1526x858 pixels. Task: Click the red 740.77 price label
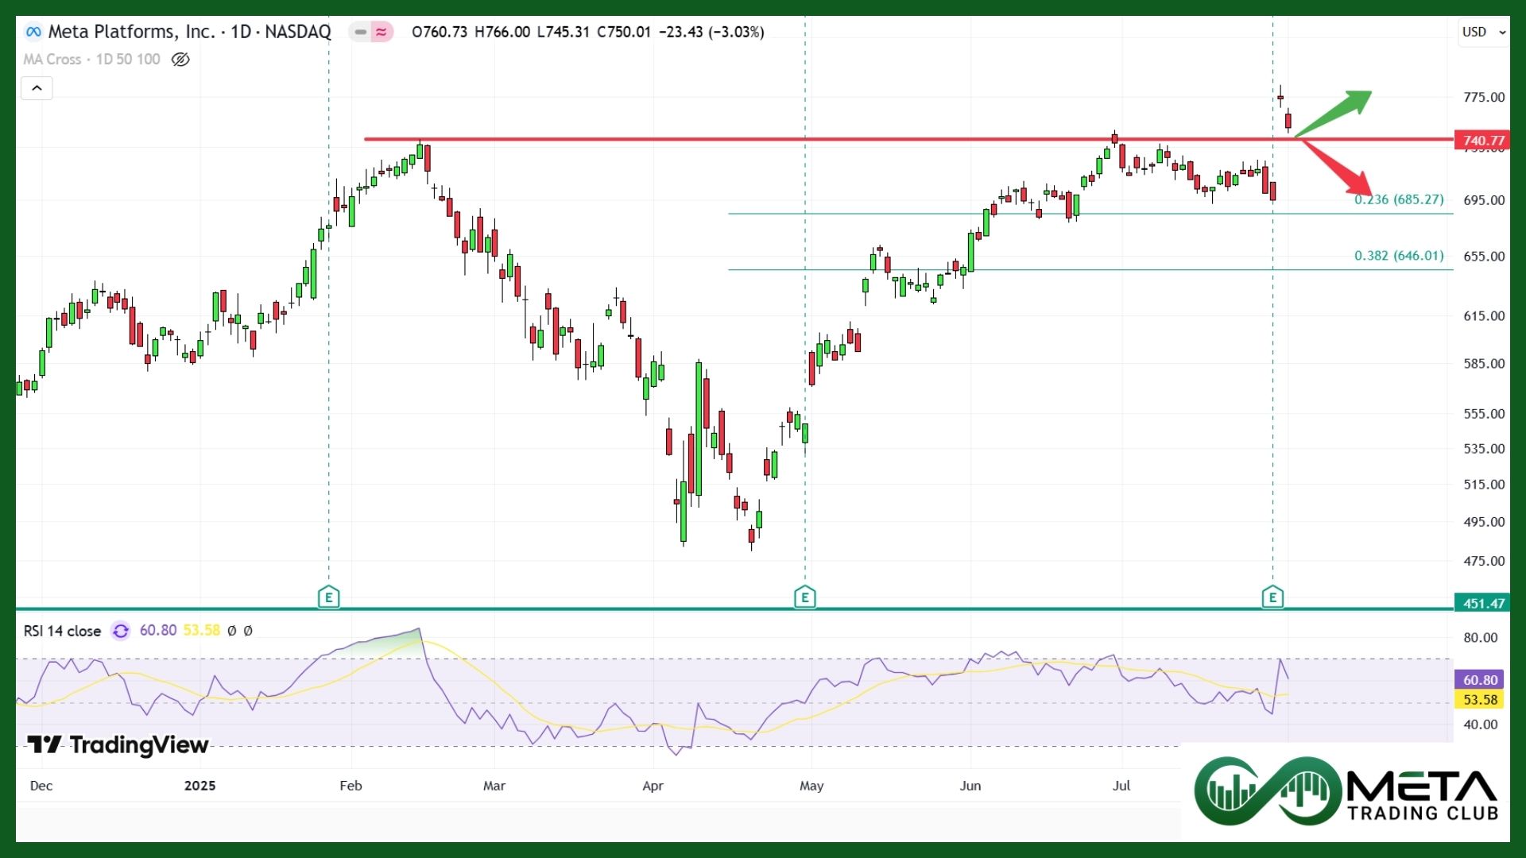[1483, 141]
